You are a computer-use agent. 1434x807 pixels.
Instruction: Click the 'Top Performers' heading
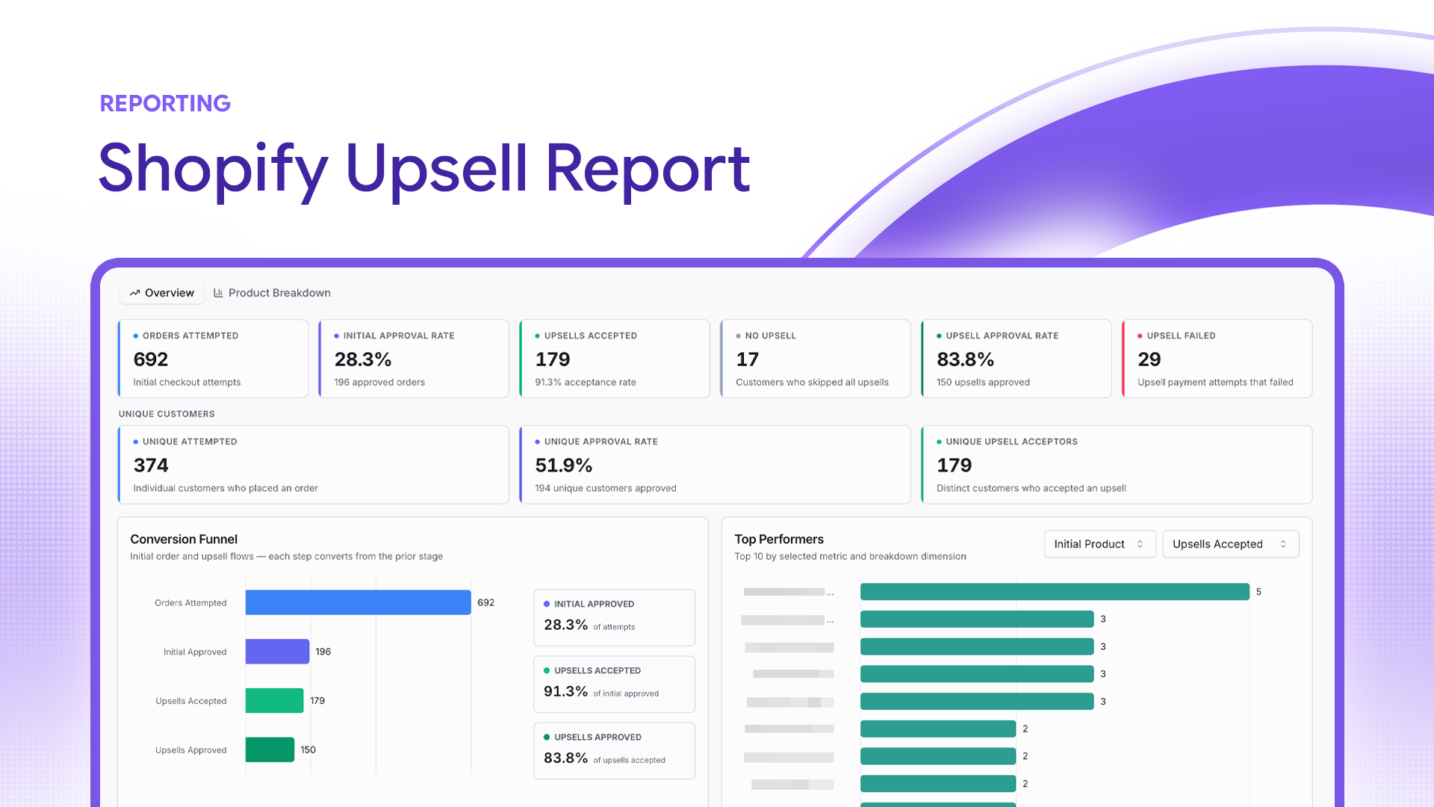779,539
